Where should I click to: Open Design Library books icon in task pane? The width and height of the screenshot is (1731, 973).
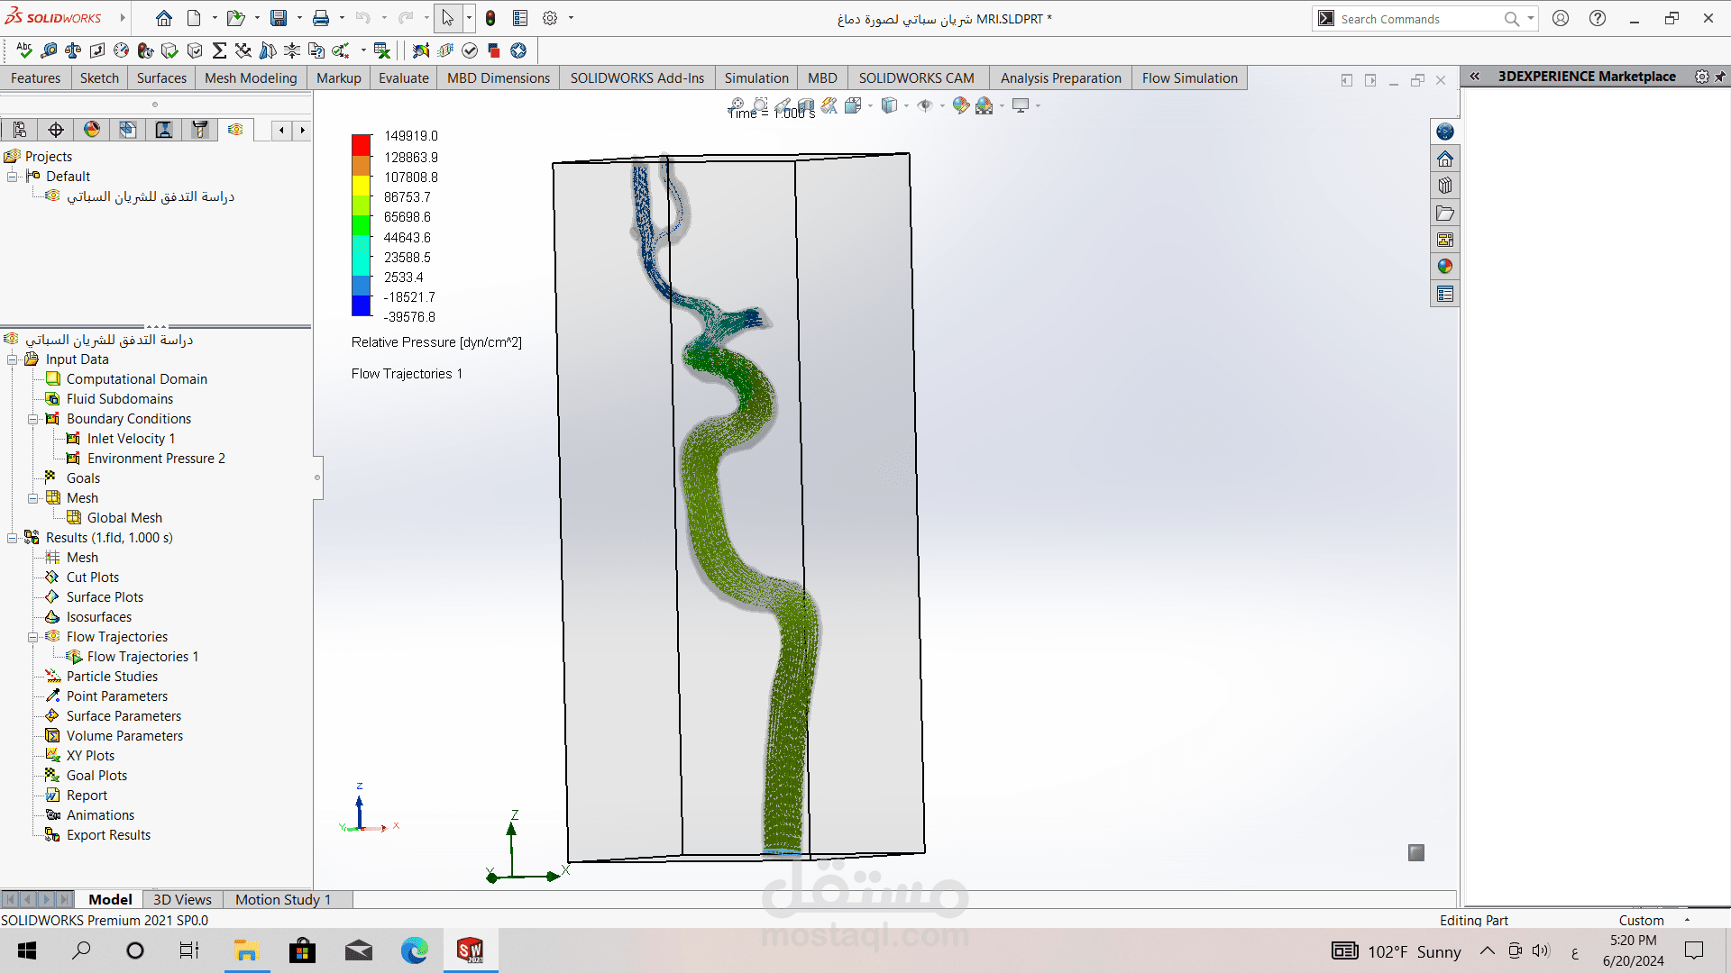pos(1445,186)
